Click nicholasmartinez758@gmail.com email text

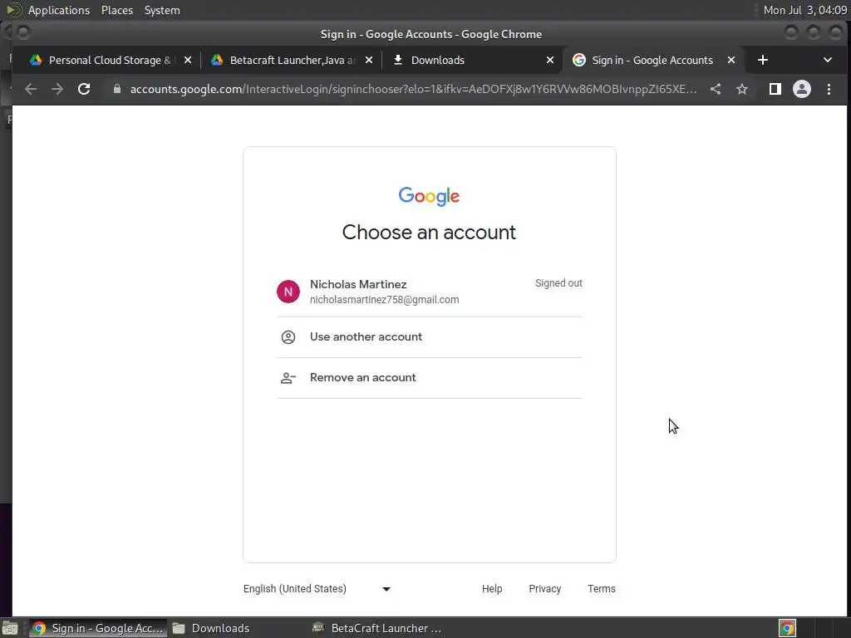tap(384, 299)
